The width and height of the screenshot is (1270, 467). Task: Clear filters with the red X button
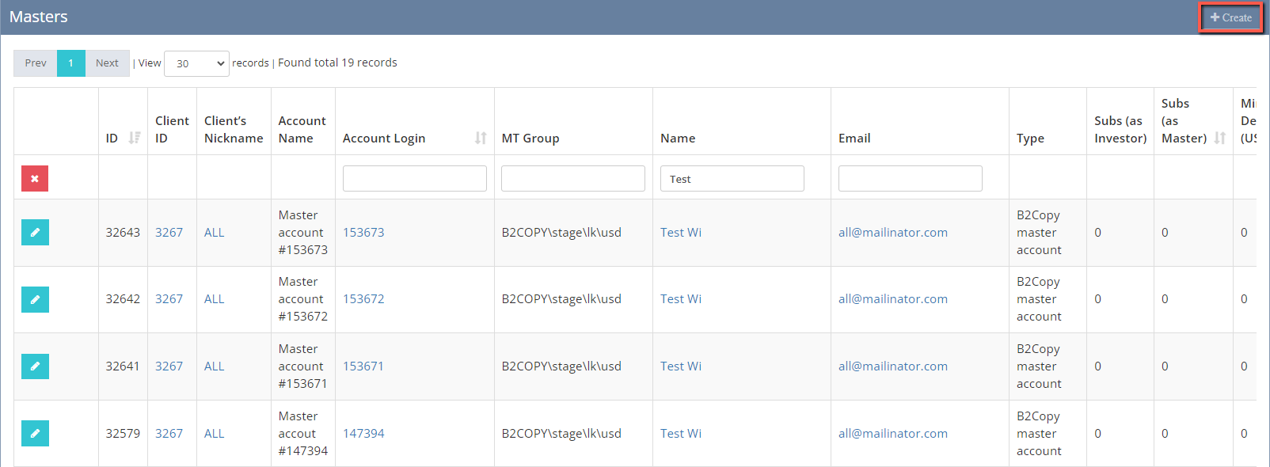[x=35, y=178]
